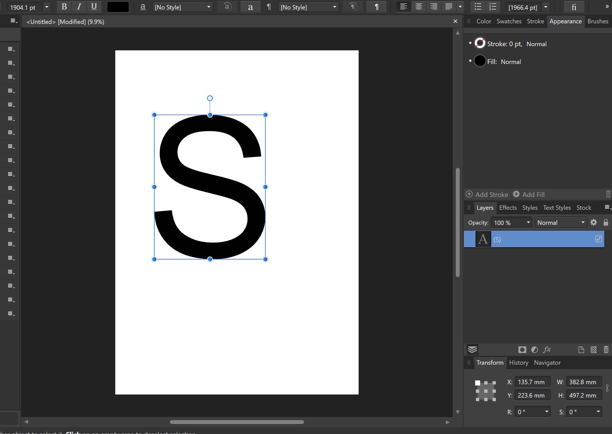The height and width of the screenshot is (434, 612).
Task: Apply bulleted list formatting
Action: [478, 7]
